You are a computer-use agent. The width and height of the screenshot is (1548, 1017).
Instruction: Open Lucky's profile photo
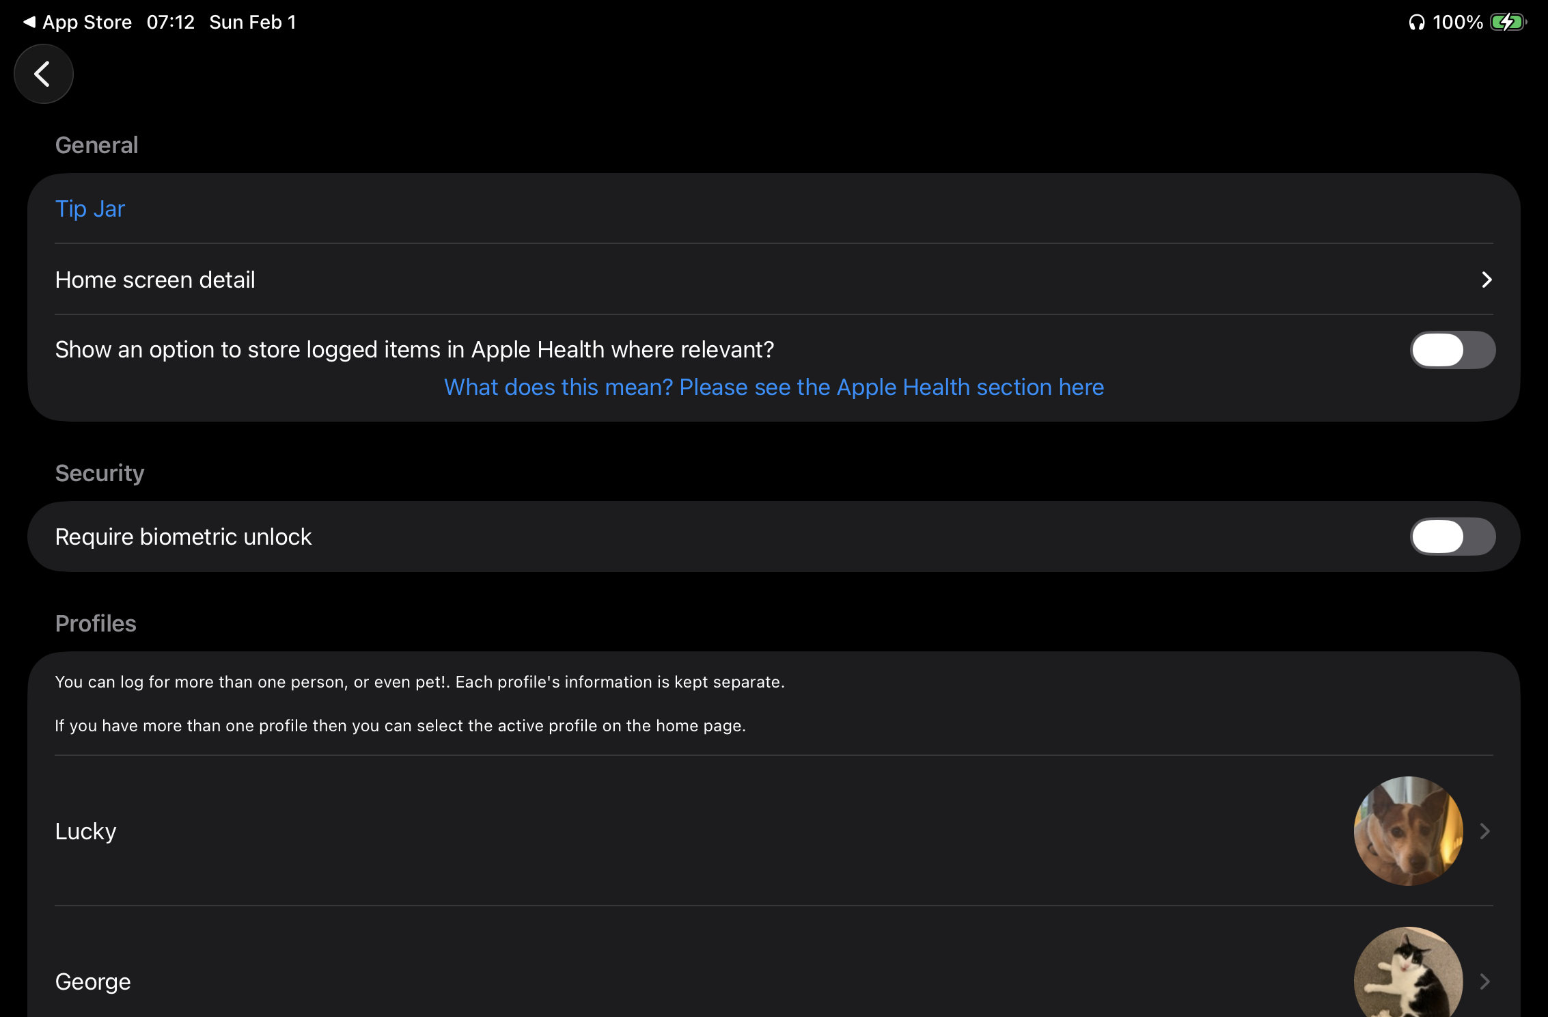click(1409, 831)
